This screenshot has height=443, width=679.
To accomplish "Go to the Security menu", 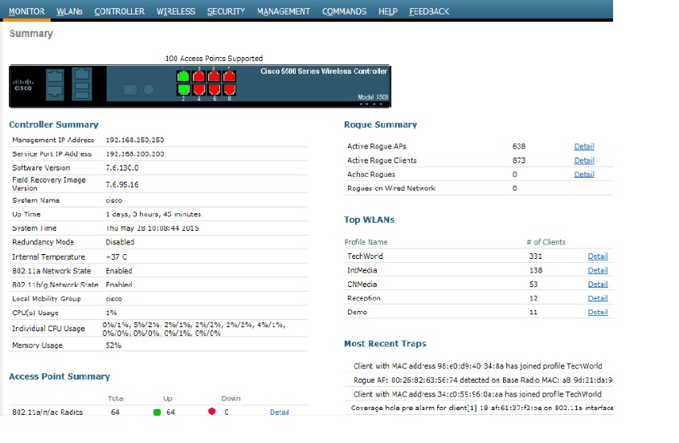I will 226,11.
